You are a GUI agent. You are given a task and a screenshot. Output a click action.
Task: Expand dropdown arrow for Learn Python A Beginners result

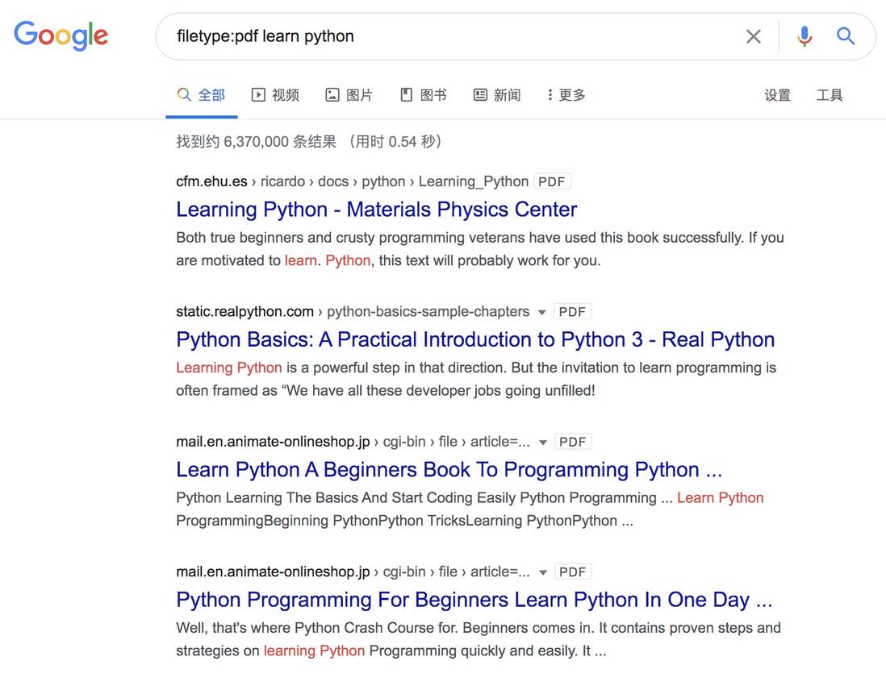point(543,443)
